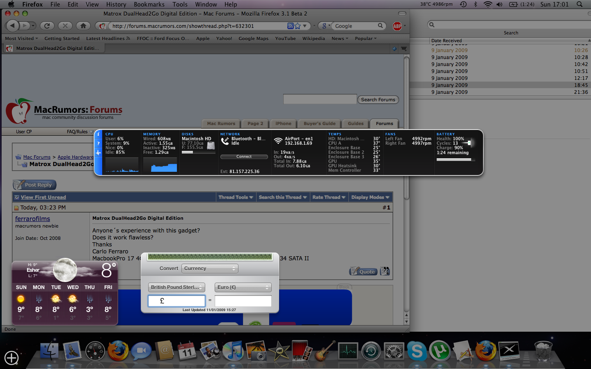Open Activity Monitor in the Dock
Screen dimensions: 591x369
tap(348, 351)
